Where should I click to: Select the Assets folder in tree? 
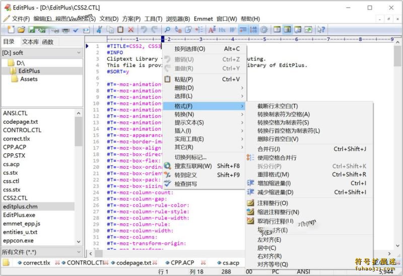[29, 79]
